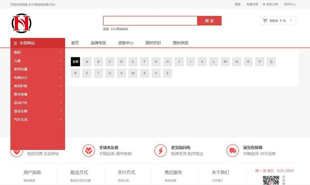Click the QR code image
Image resolution: width=310 pixels, height=185 pixels.
[271, 180]
